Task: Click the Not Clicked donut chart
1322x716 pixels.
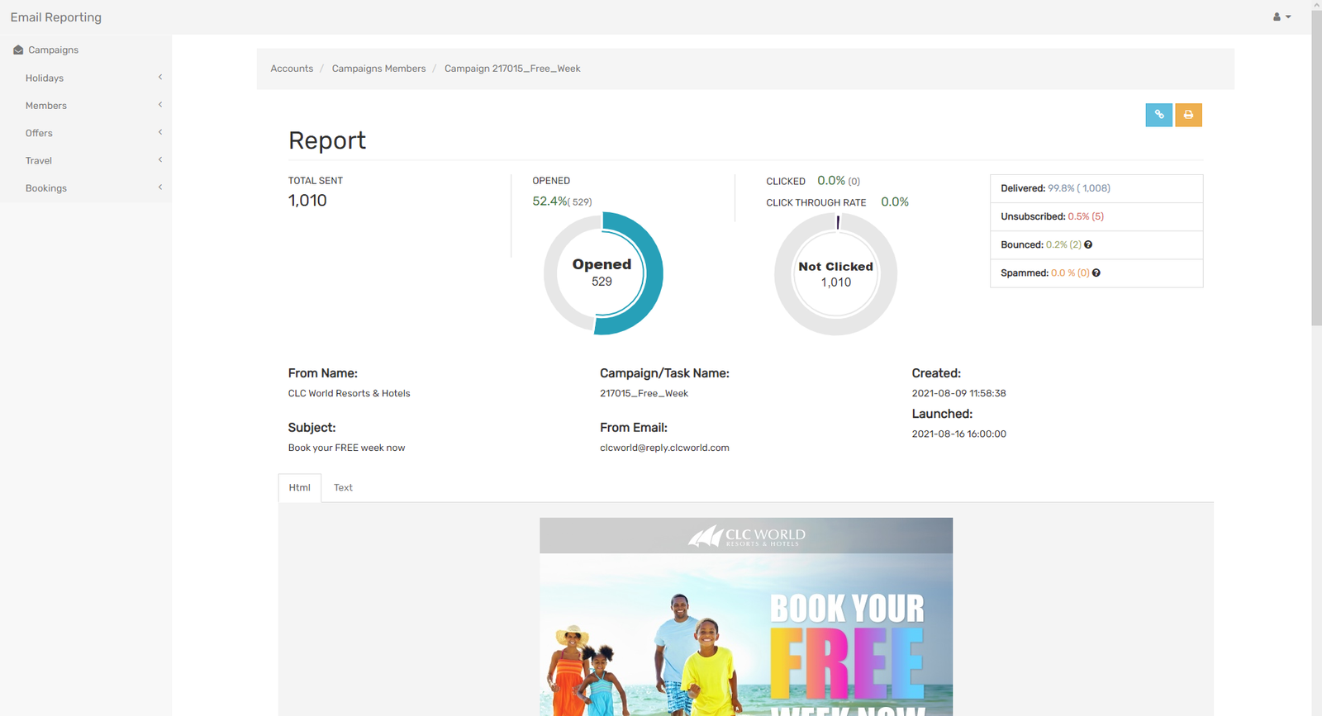Action: coord(835,274)
